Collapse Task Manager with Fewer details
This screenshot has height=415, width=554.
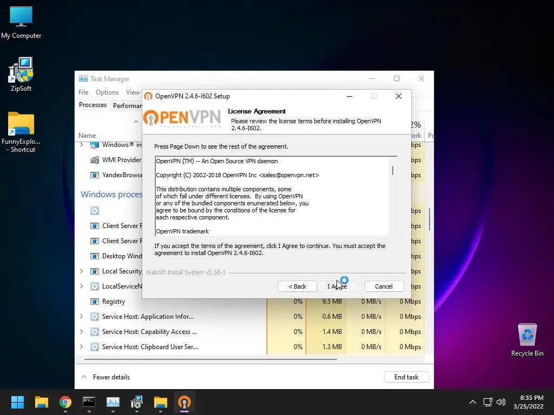(105, 377)
